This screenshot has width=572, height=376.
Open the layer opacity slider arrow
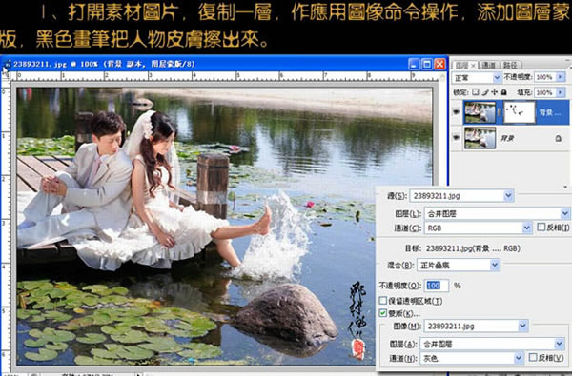click(x=561, y=77)
